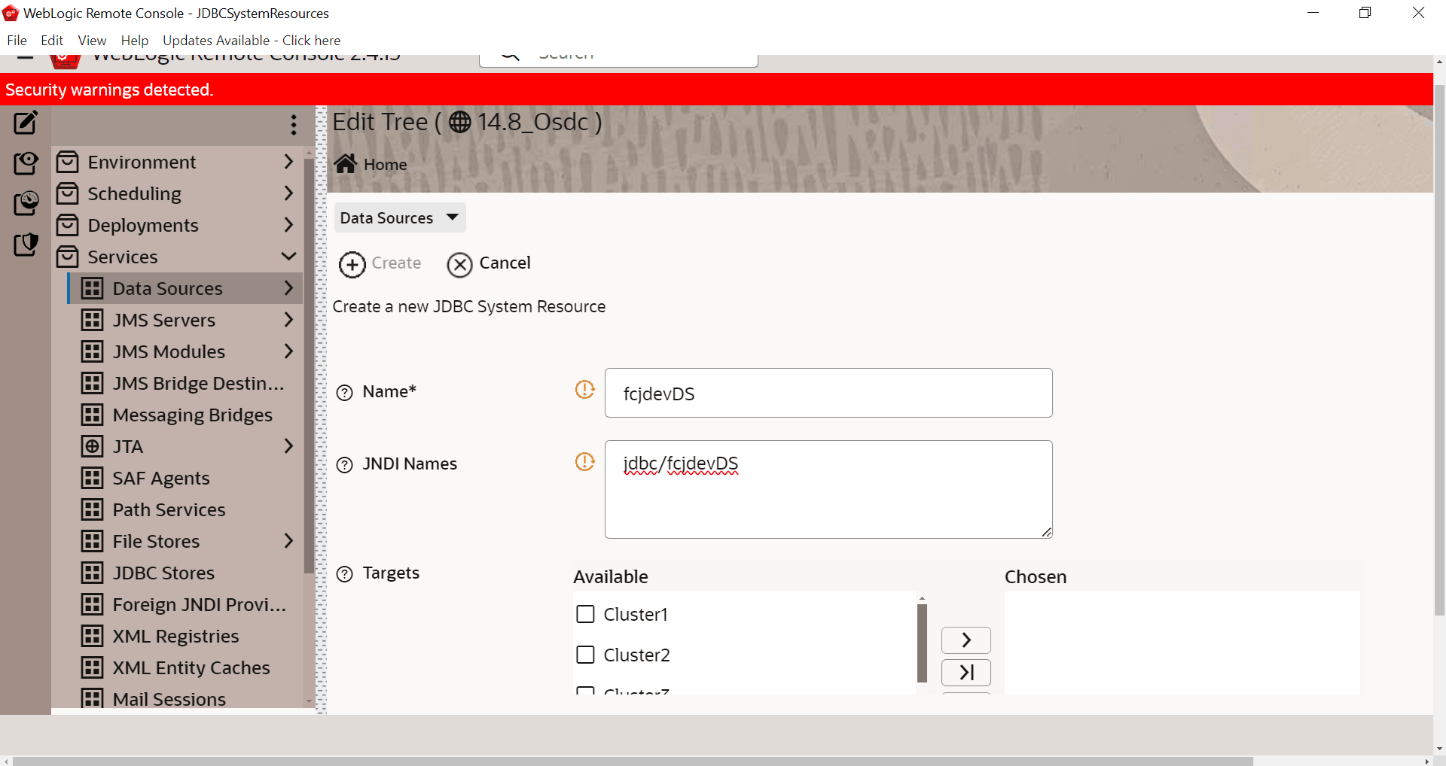This screenshot has height=766, width=1446.
Task: Expand the File Stores tree node
Action: (288, 541)
